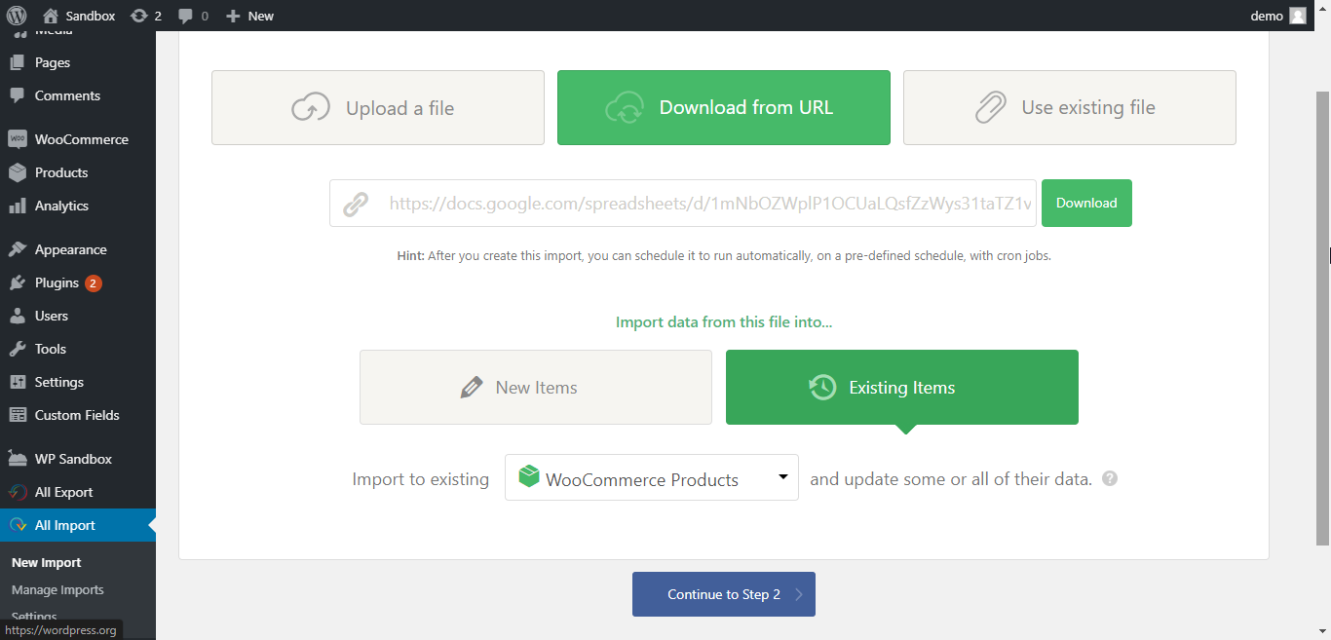Click the WordPress logo in admin bar
The width and height of the screenshot is (1331, 640).
16,16
